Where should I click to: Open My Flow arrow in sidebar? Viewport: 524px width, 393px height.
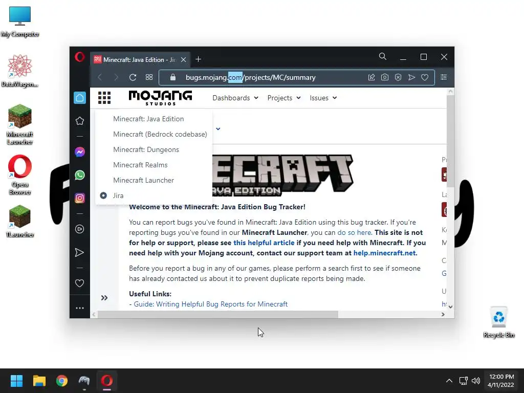point(79,252)
